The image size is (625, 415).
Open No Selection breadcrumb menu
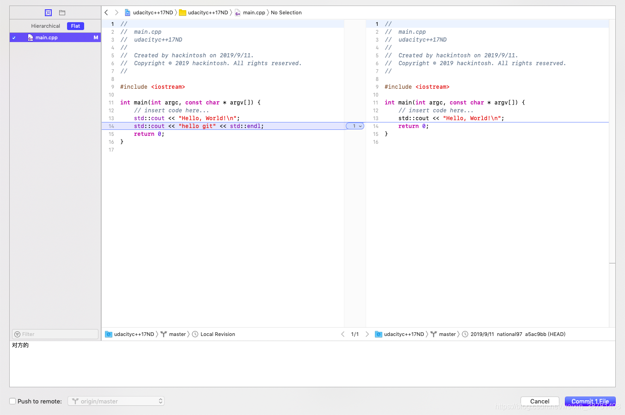pos(286,12)
